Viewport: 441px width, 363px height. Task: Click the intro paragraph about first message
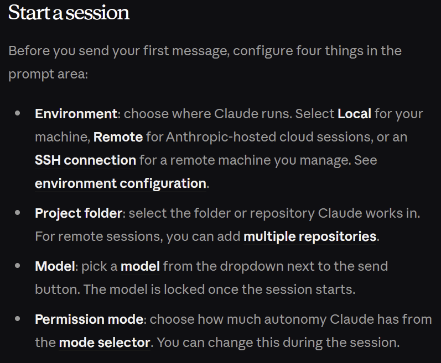[205, 51]
